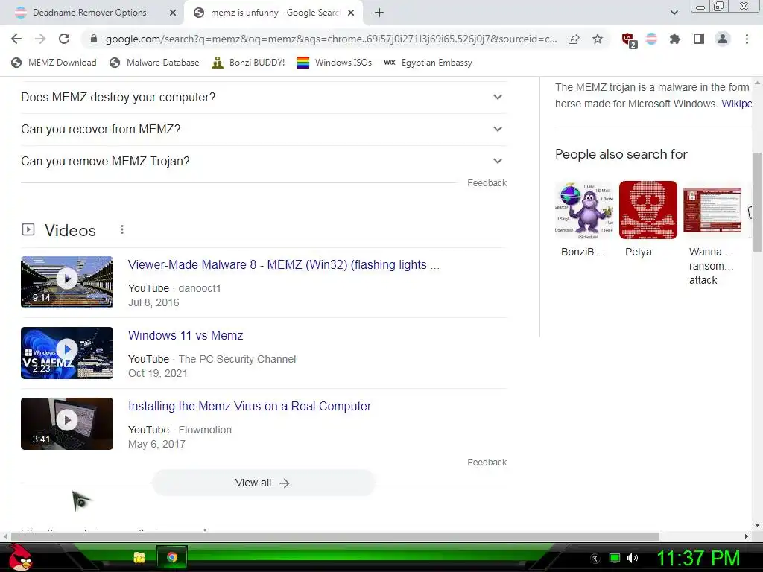Viewport: 763px width, 572px height.
Task: Share this page via address bar icon
Action: point(574,39)
